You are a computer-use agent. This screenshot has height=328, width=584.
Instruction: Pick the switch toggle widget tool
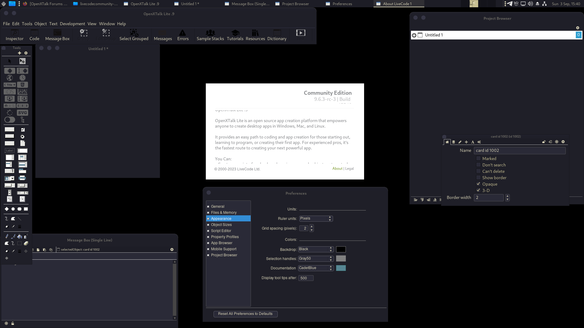coord(10,120)
